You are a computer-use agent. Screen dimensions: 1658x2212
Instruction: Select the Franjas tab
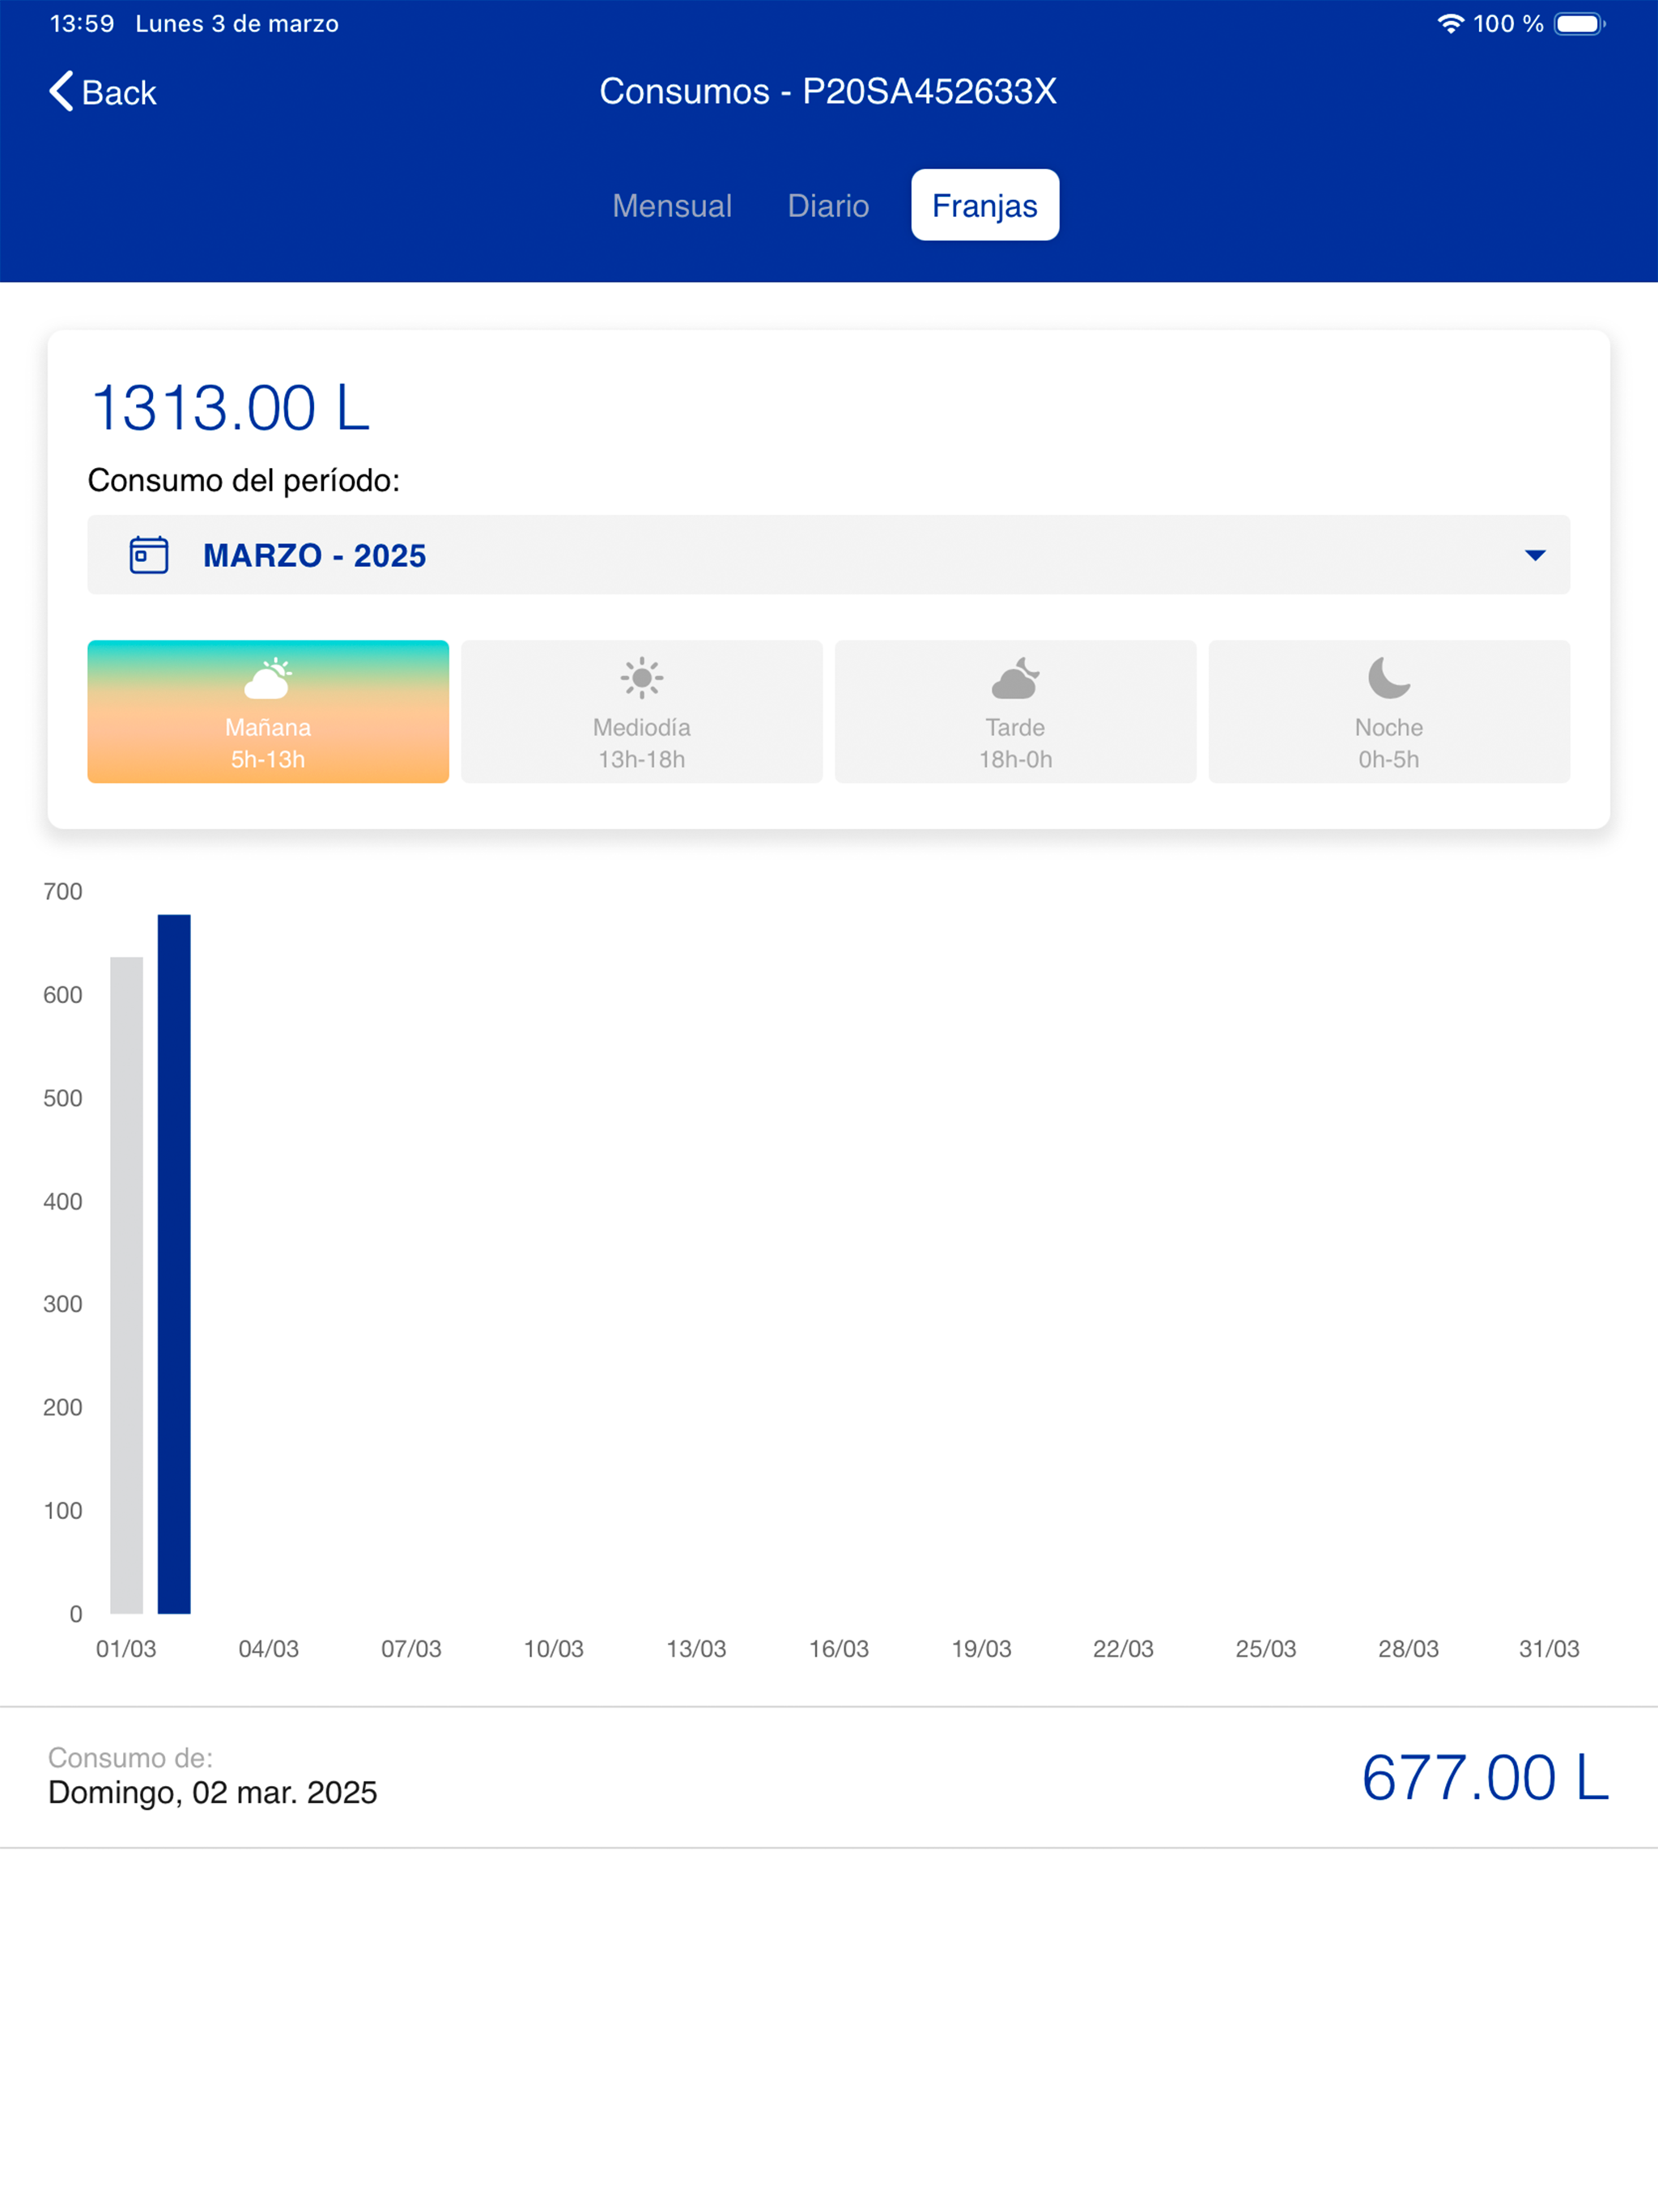pyautogui.click(x=985, y=205)
